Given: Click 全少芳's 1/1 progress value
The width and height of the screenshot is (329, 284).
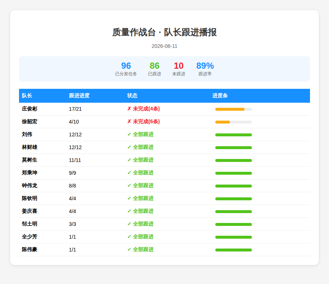Looking at the screenshot, I should click(72, 237).
